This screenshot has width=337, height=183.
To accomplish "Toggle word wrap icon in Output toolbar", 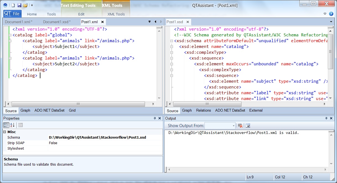I will point(248,126).
